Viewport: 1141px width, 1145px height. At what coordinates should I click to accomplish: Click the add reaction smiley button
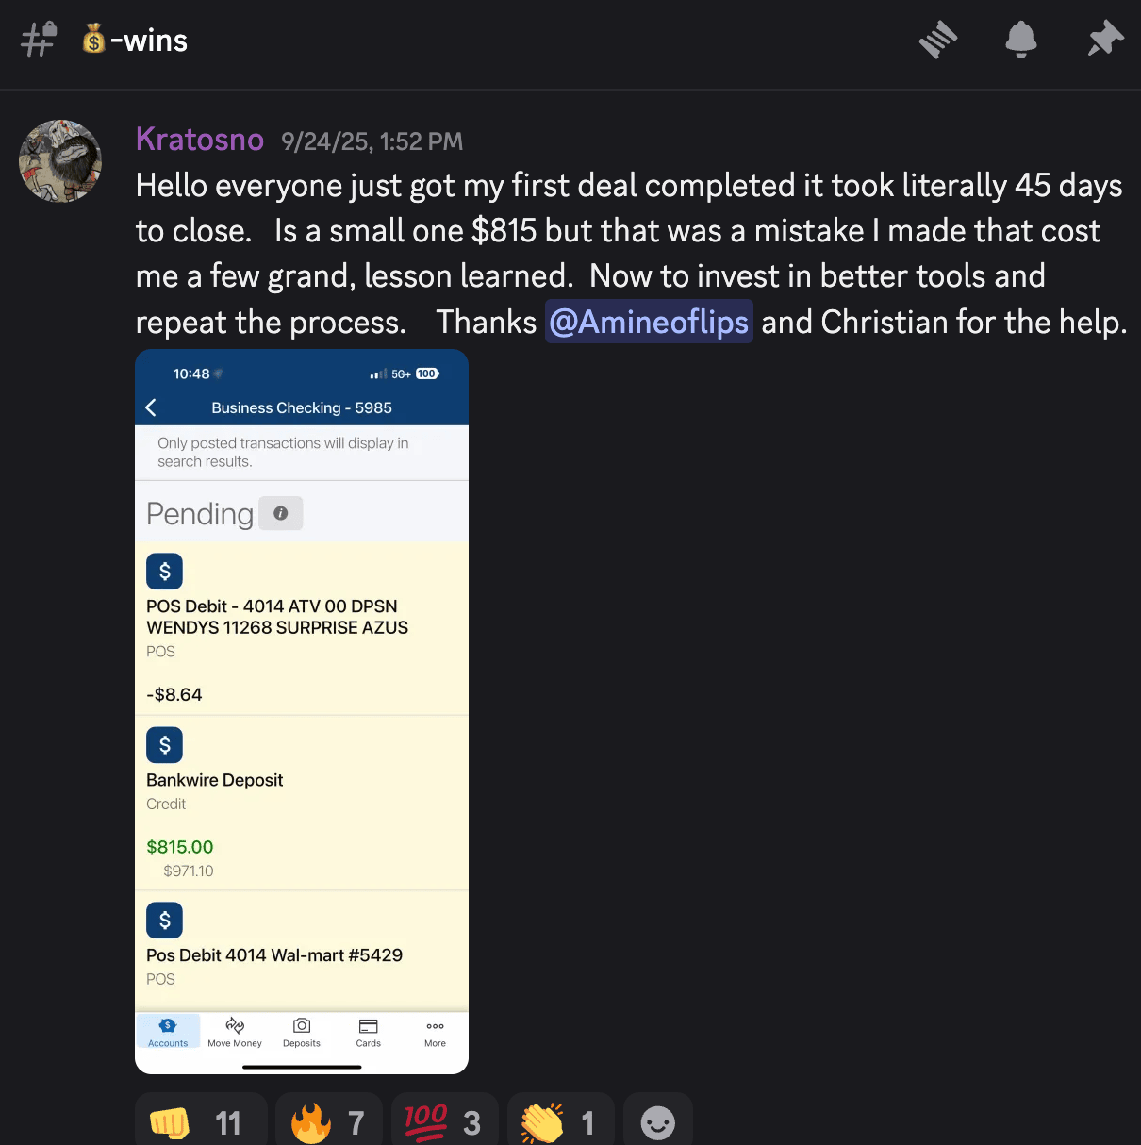pyautogui.click(x=658, y=1121)
